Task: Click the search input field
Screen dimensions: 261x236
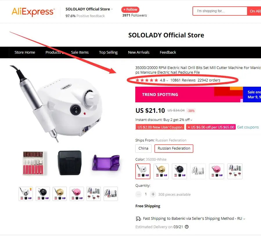Action: coord(220,11)
